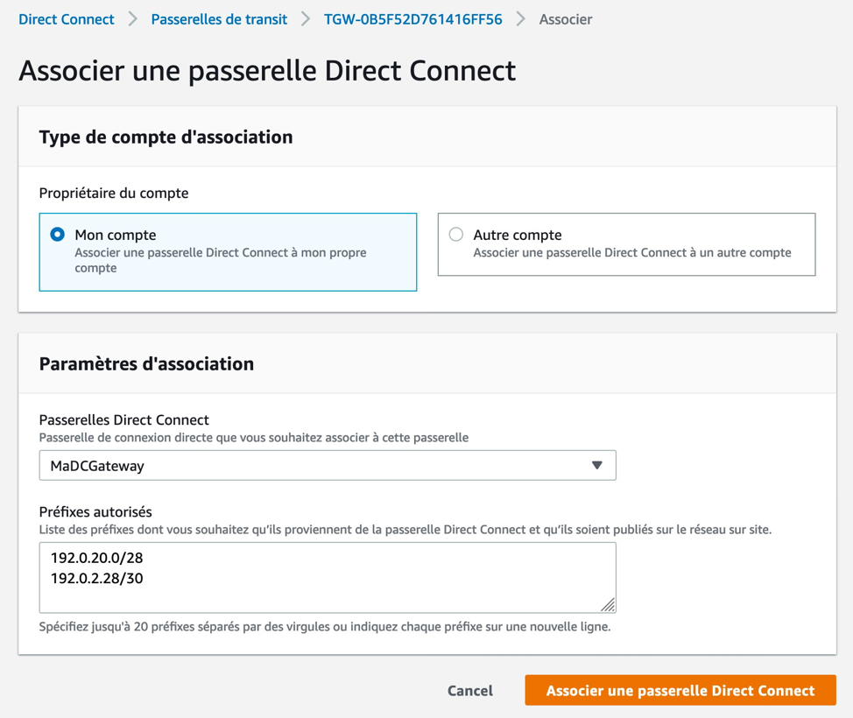853x718 pixels.
Task: Open the MaDCGateway selection field
Action: [x=315, y=466]
